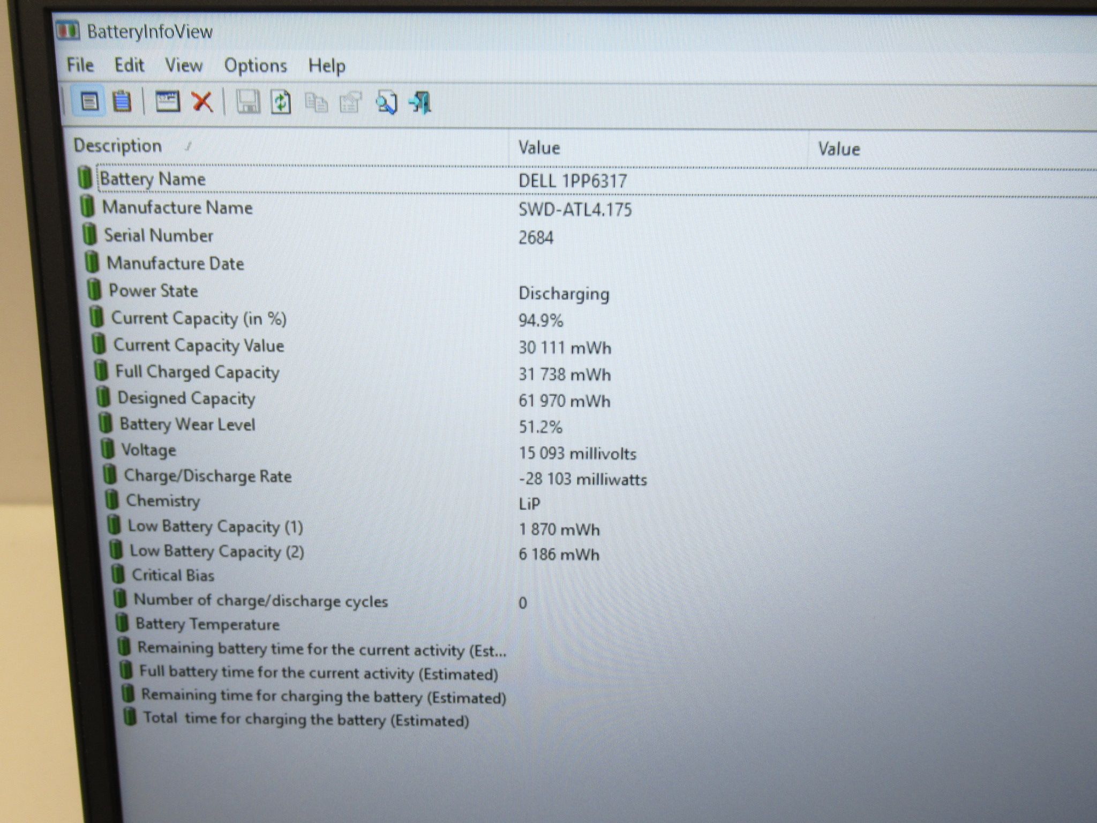Image resolution: width=1097 pixels, height=823 pixels.
Task: Select the Battery Name row label
Action: [153, 179]
